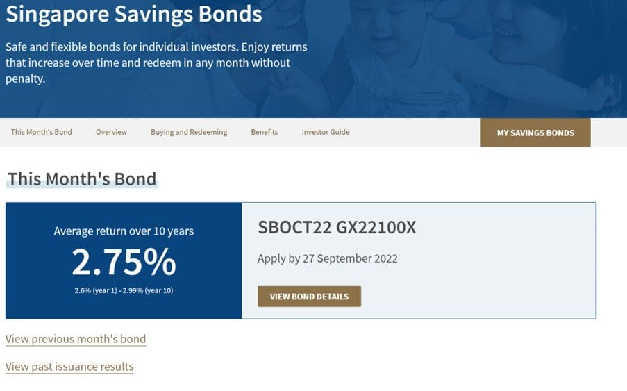This screenshot has height=391, width=627.
Task: Open View previous month's bond link
Action: 76,339
